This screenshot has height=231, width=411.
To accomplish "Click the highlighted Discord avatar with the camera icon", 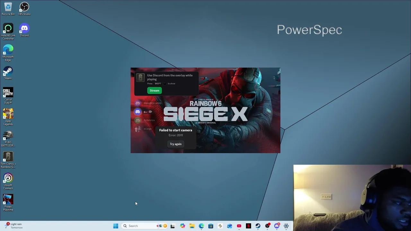I will click(137, 112).
